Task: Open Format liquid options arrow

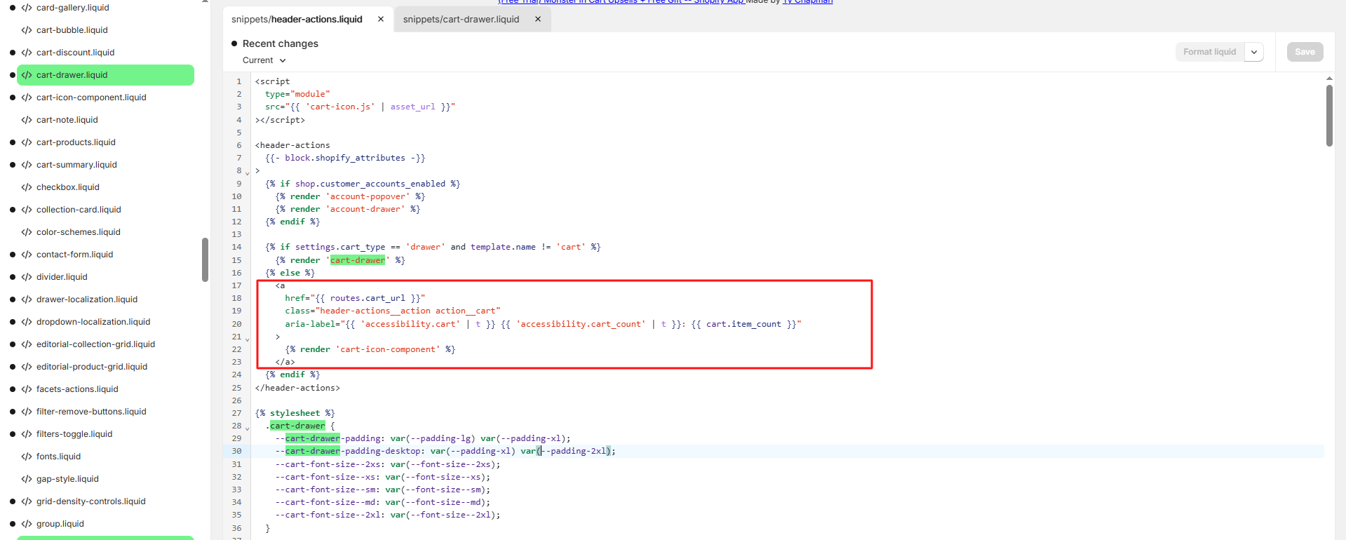Action: click(1254, 52)
